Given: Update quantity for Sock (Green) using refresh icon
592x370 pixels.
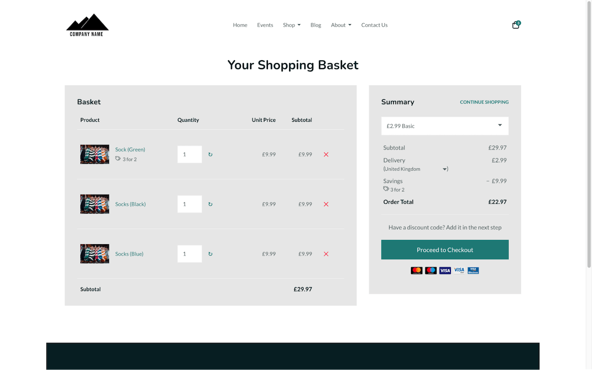Looking at the screenshot, I should click(210, 154).
